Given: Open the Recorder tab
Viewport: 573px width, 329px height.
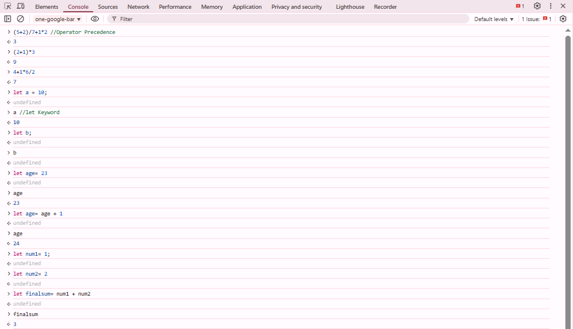Looking at the screenshot, I should (x=385, y=6).
